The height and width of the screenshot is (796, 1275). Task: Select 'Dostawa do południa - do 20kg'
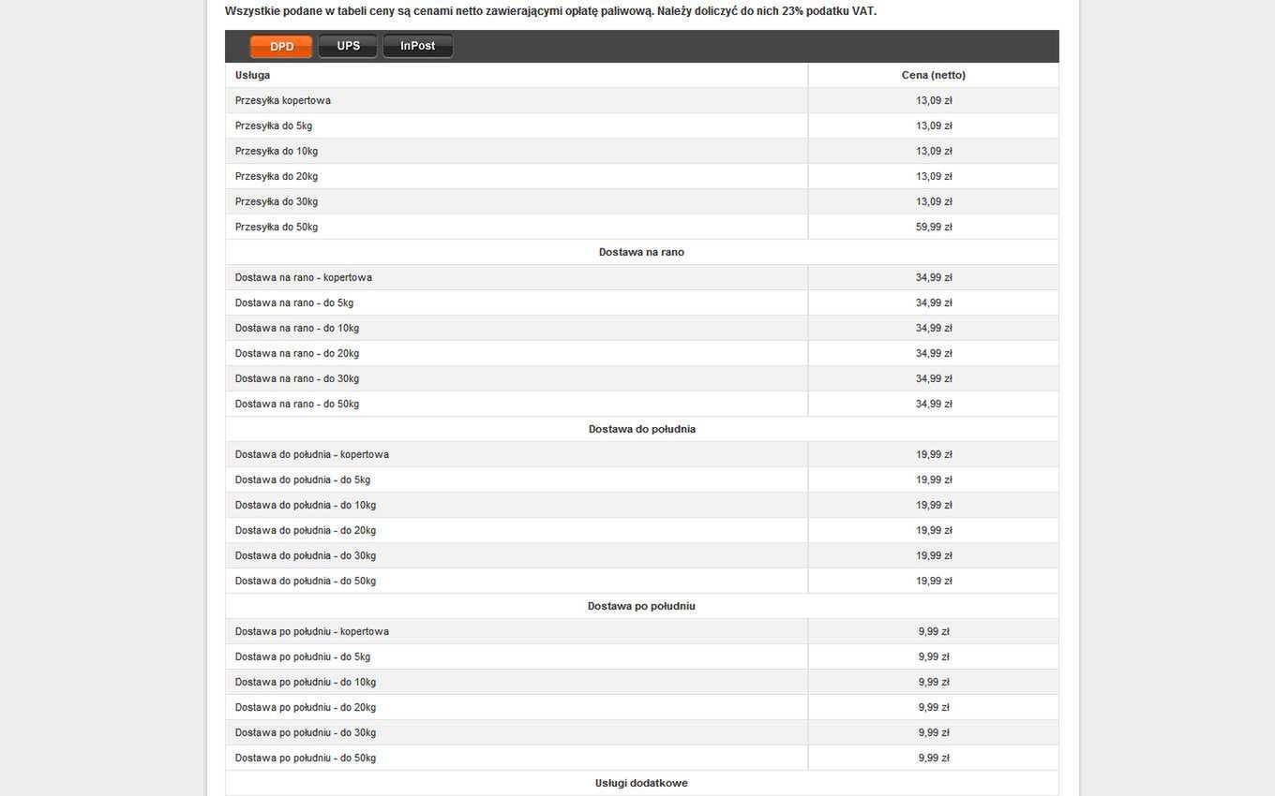(306, 530)
